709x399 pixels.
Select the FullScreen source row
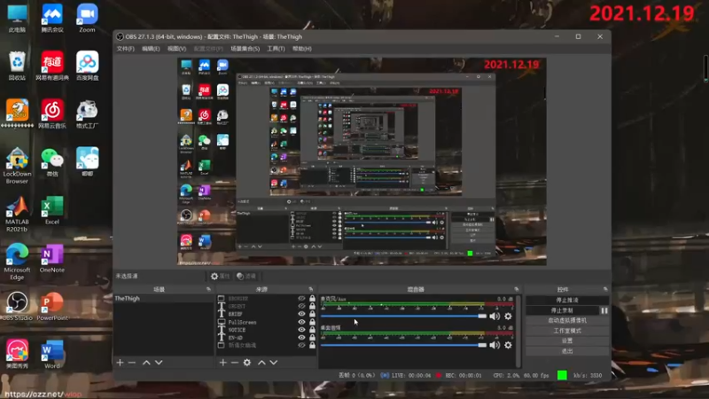pyautogui.click(x=266, y=322)
